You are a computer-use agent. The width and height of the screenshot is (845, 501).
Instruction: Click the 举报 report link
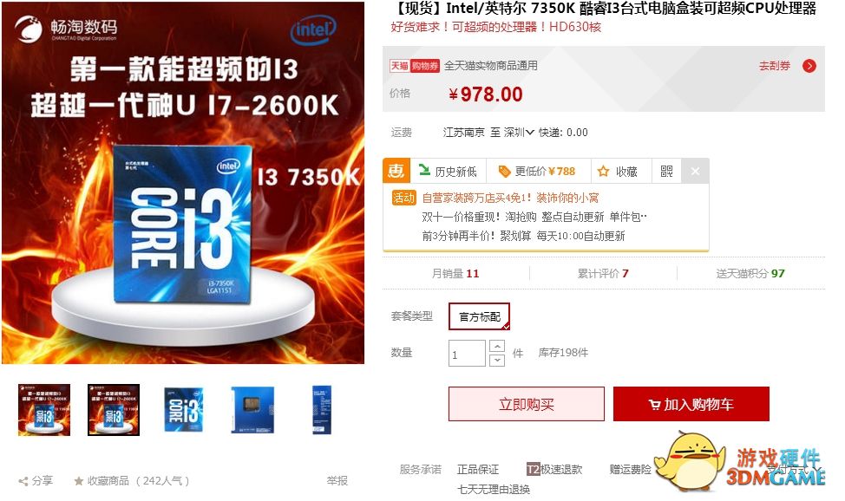click(337, 480)
